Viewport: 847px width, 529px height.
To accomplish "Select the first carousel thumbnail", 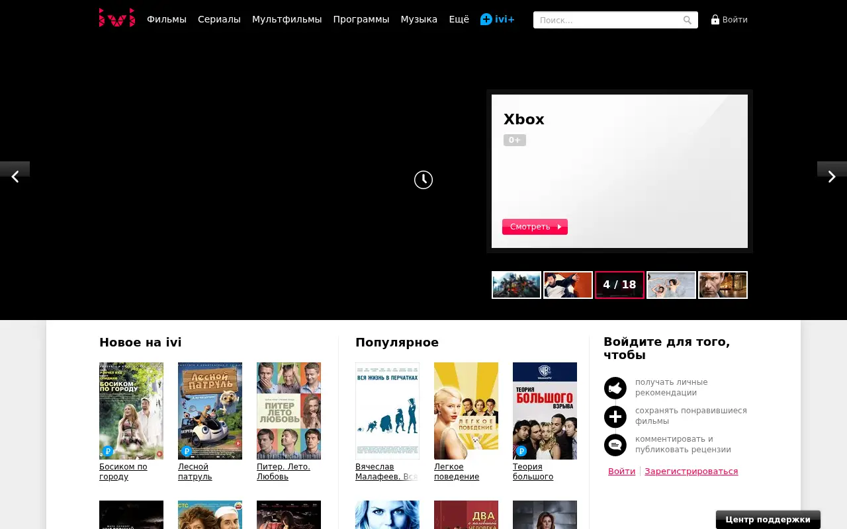I will pos(516,285).
